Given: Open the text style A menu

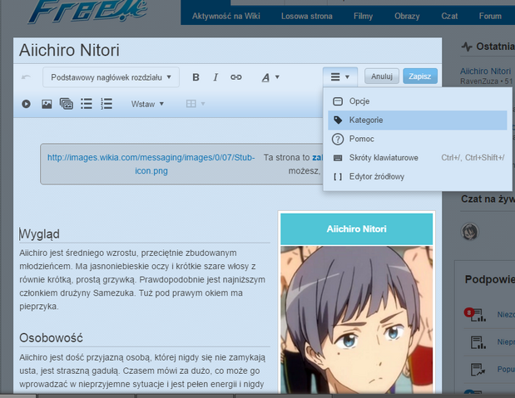Looking at the screenshot, I should pyautogui.click(x=270, y=77).
